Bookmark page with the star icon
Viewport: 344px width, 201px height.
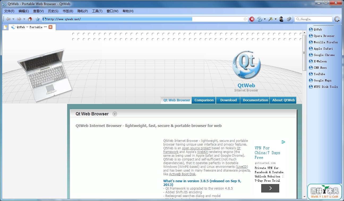(38, 19)
